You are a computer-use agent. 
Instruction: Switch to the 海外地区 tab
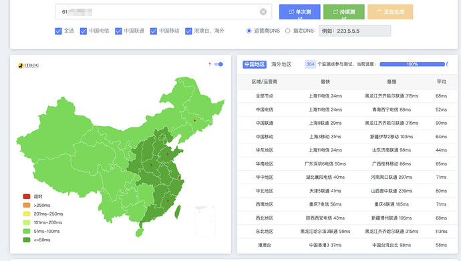click(x=281, y=64)
